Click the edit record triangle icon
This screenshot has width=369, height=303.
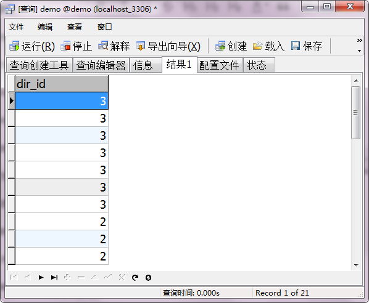(94, 277)
